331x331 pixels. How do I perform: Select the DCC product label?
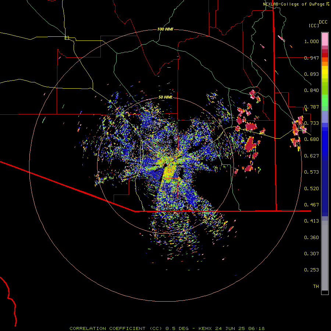tap(323, 22)
